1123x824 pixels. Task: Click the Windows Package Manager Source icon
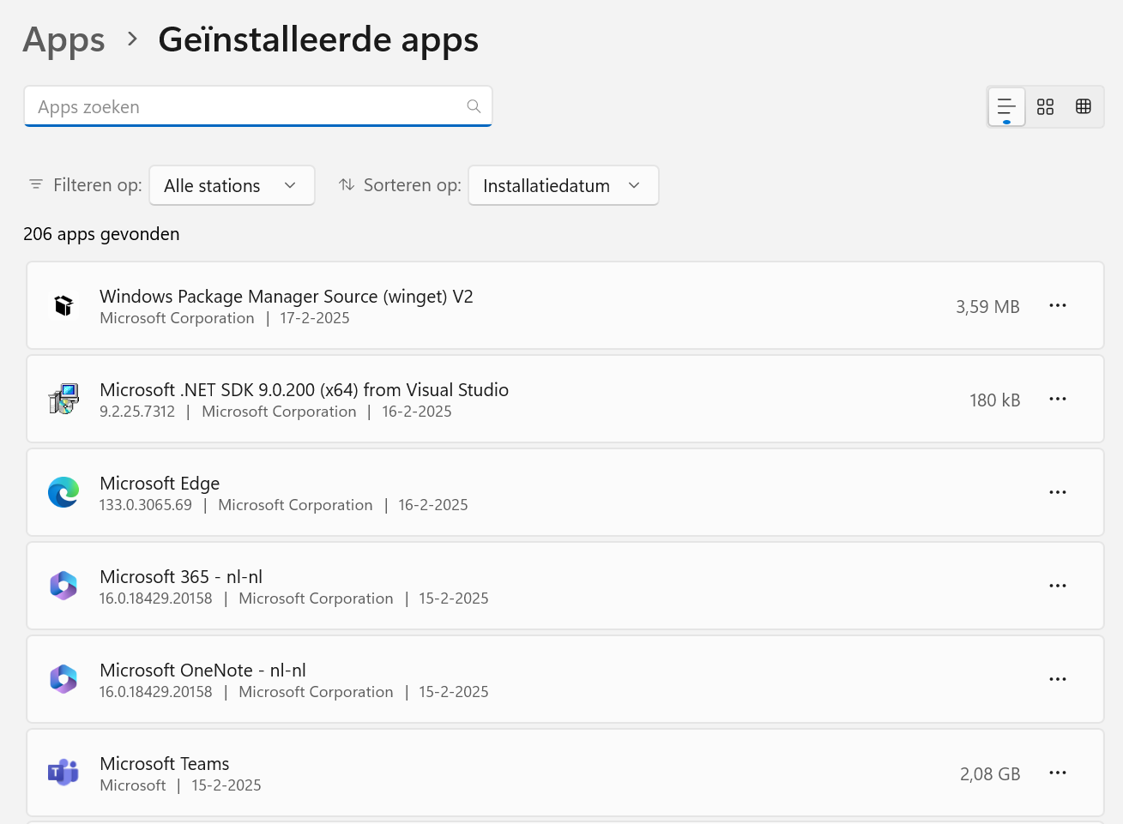[63, 305]
